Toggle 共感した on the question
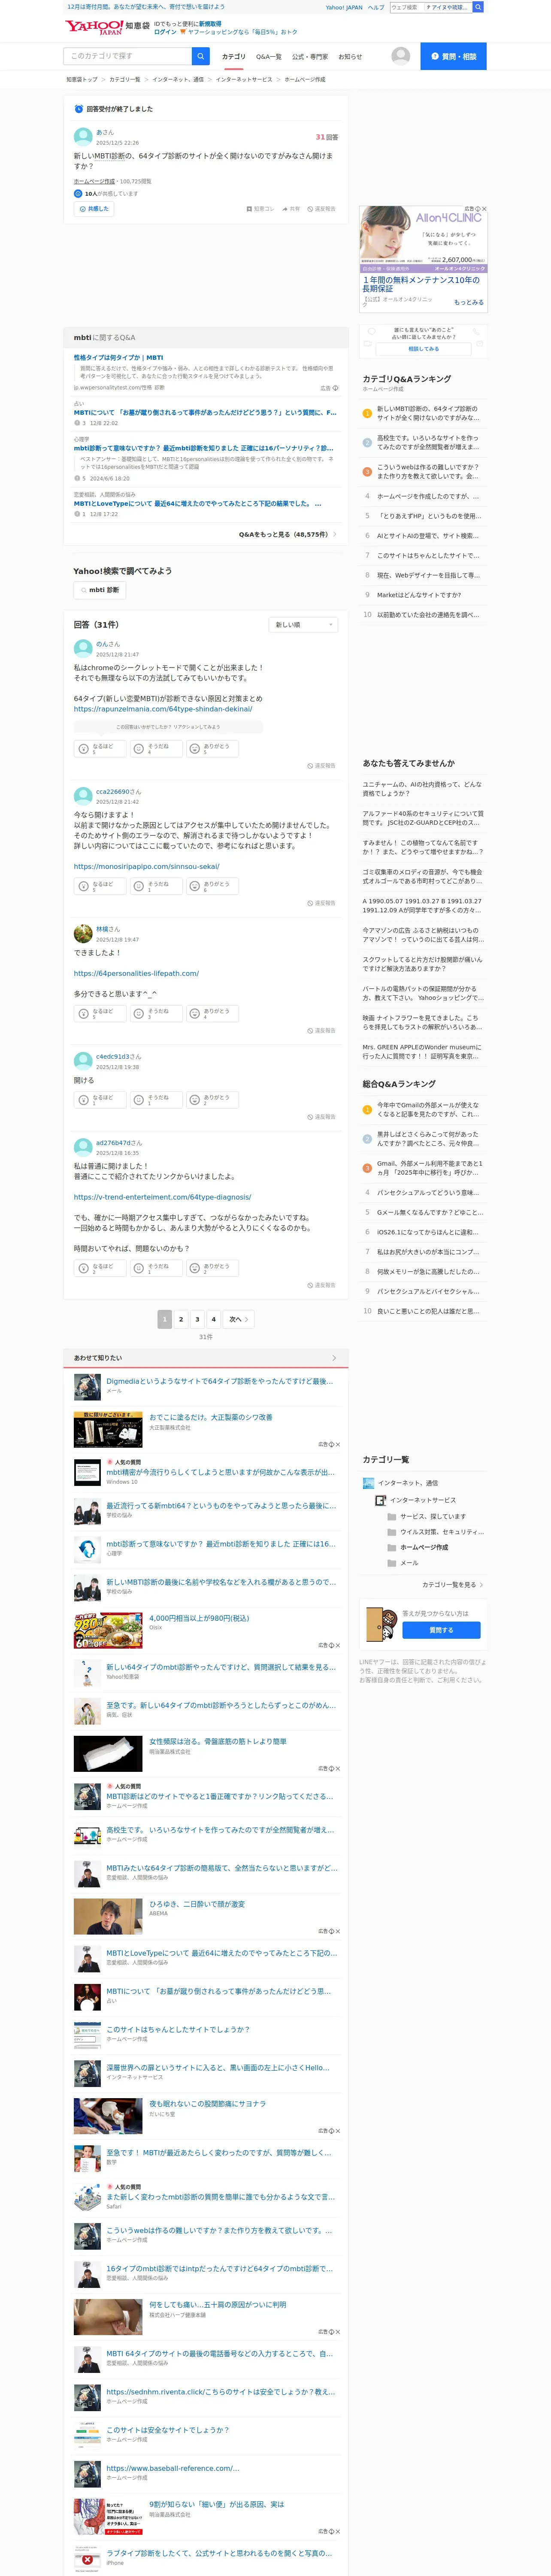This screenshot has width=551, height=2576. point(93,209)
